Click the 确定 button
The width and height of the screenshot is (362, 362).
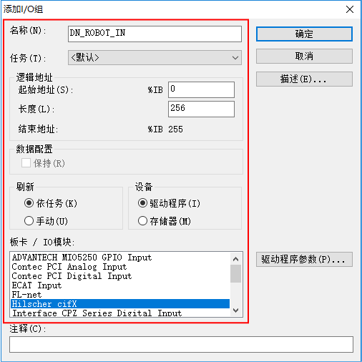pyautogui.click(x=304, y=34)
